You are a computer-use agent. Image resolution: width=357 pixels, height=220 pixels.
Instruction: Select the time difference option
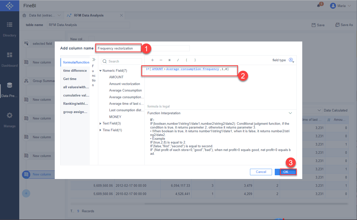(75, 70)
